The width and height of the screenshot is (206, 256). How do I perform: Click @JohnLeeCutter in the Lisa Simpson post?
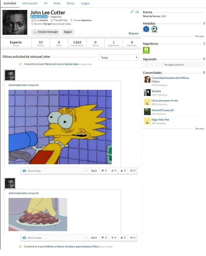(18, 85)
